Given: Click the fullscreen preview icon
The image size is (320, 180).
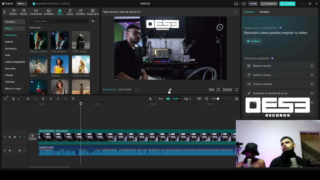Looking at the screenshot, I should pyautogui.click(x=237, y=89).
